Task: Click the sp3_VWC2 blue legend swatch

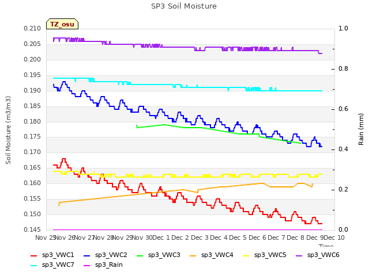Action: pos(87,256)
